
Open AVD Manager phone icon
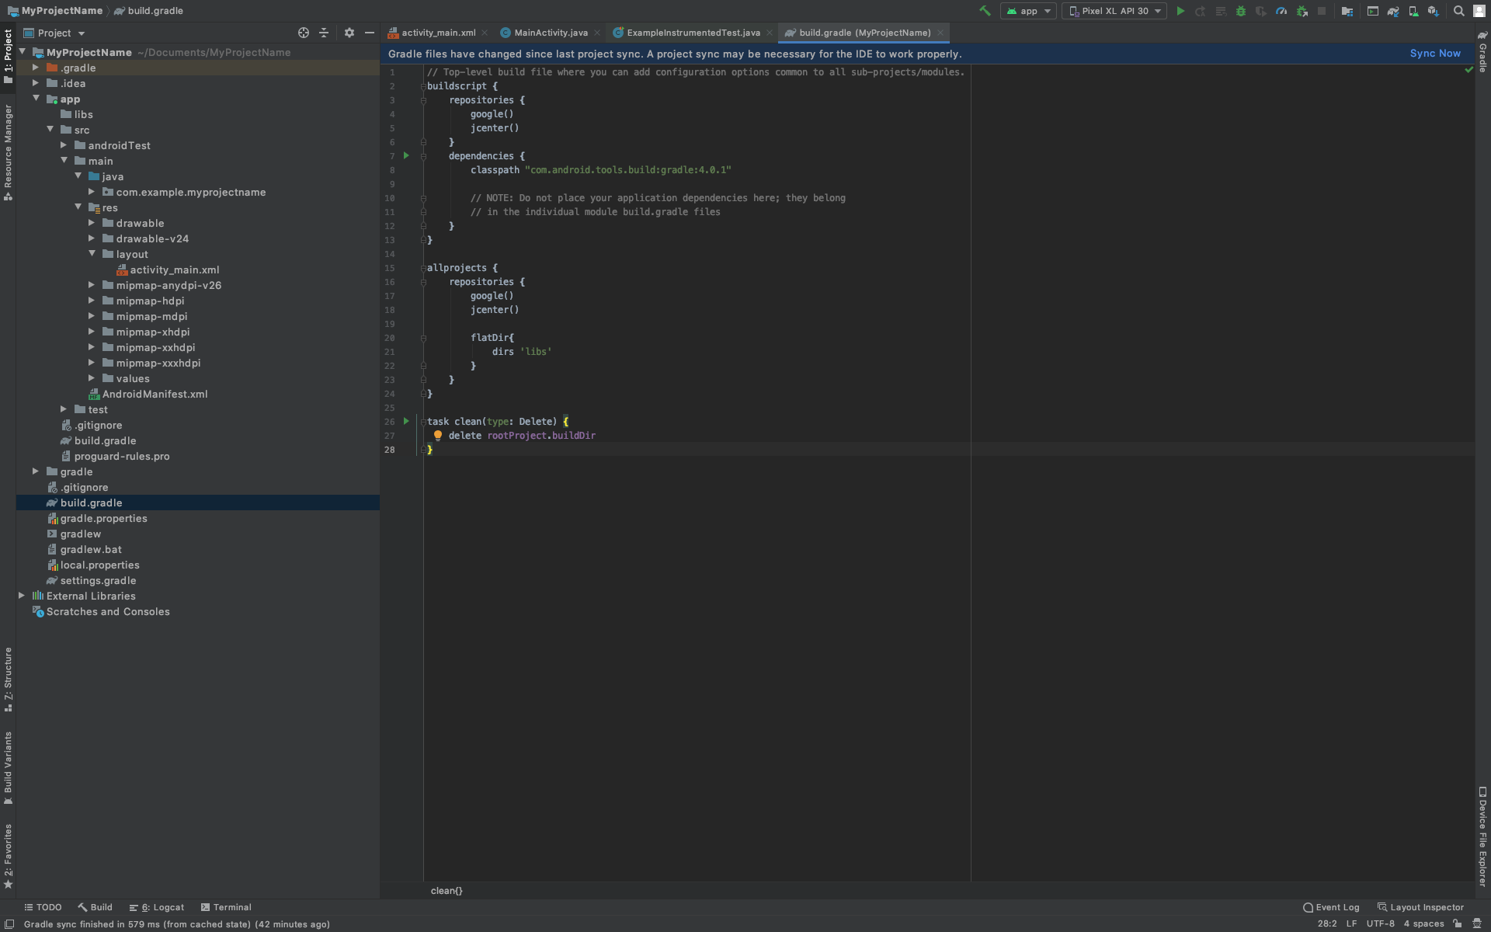[1413, 11]
